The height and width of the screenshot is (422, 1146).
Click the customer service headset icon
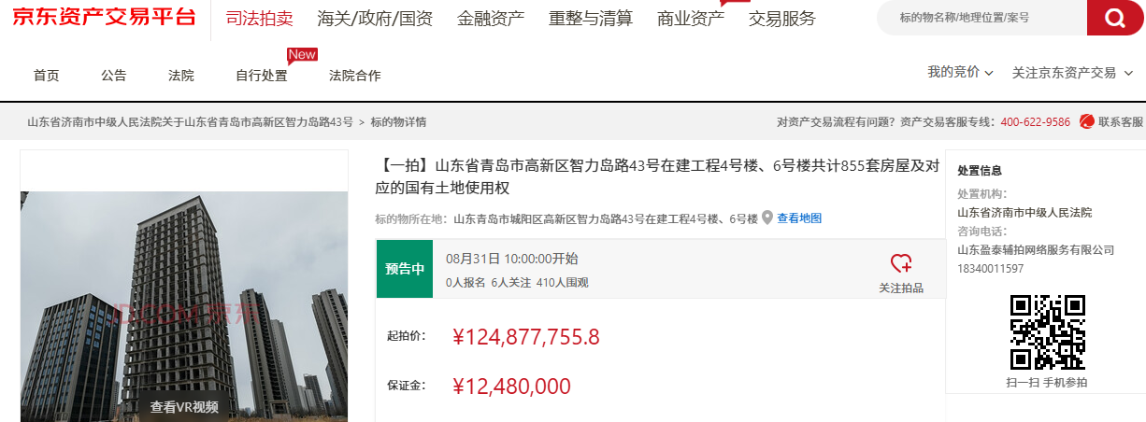pos(1086,121)
